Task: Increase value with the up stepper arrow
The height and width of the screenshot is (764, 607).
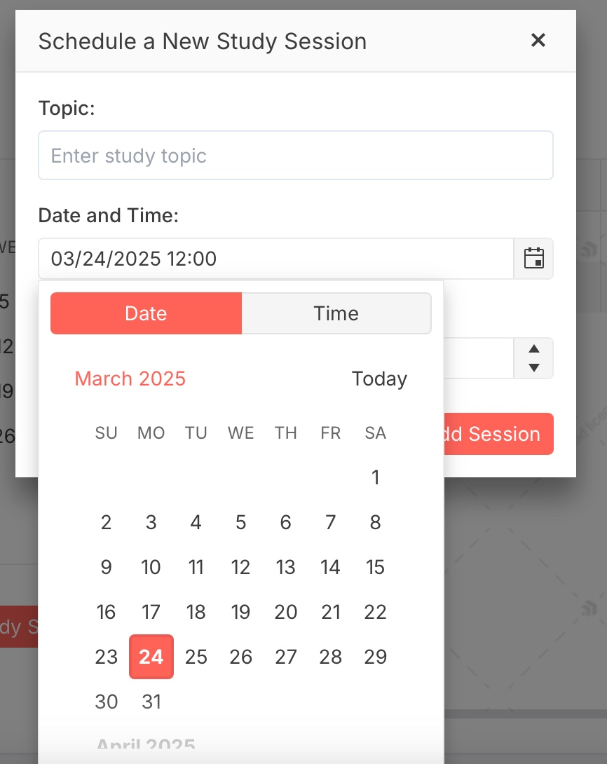Action: pyautogui.click(x=534, y=349)
